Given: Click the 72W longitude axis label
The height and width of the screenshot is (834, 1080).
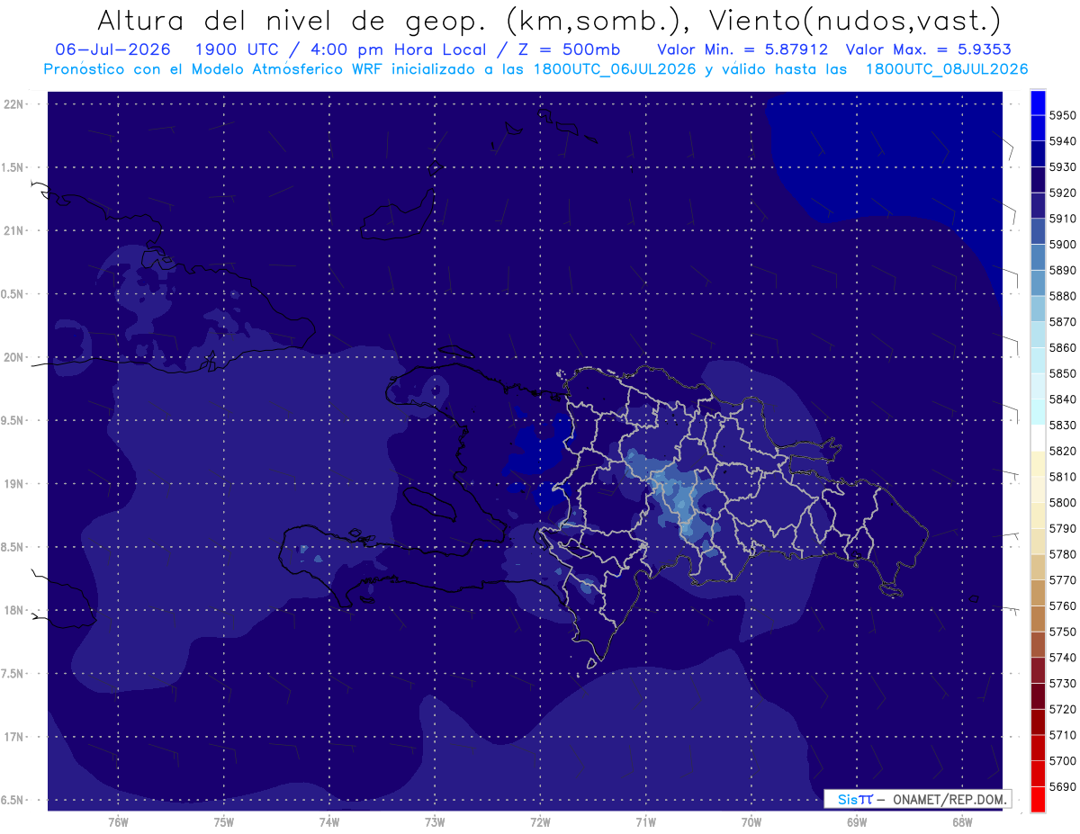Looking at the screenshot, I should (x=540, y=821).
